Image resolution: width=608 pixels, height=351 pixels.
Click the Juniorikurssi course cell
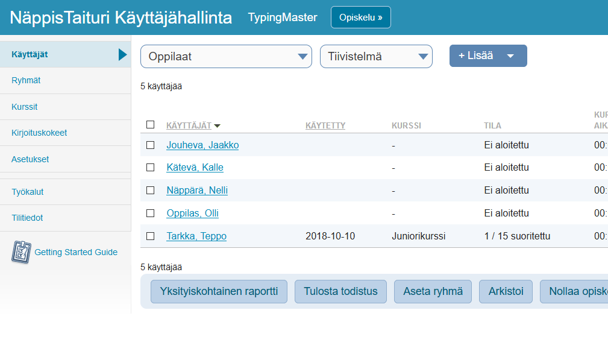point(418,236)
